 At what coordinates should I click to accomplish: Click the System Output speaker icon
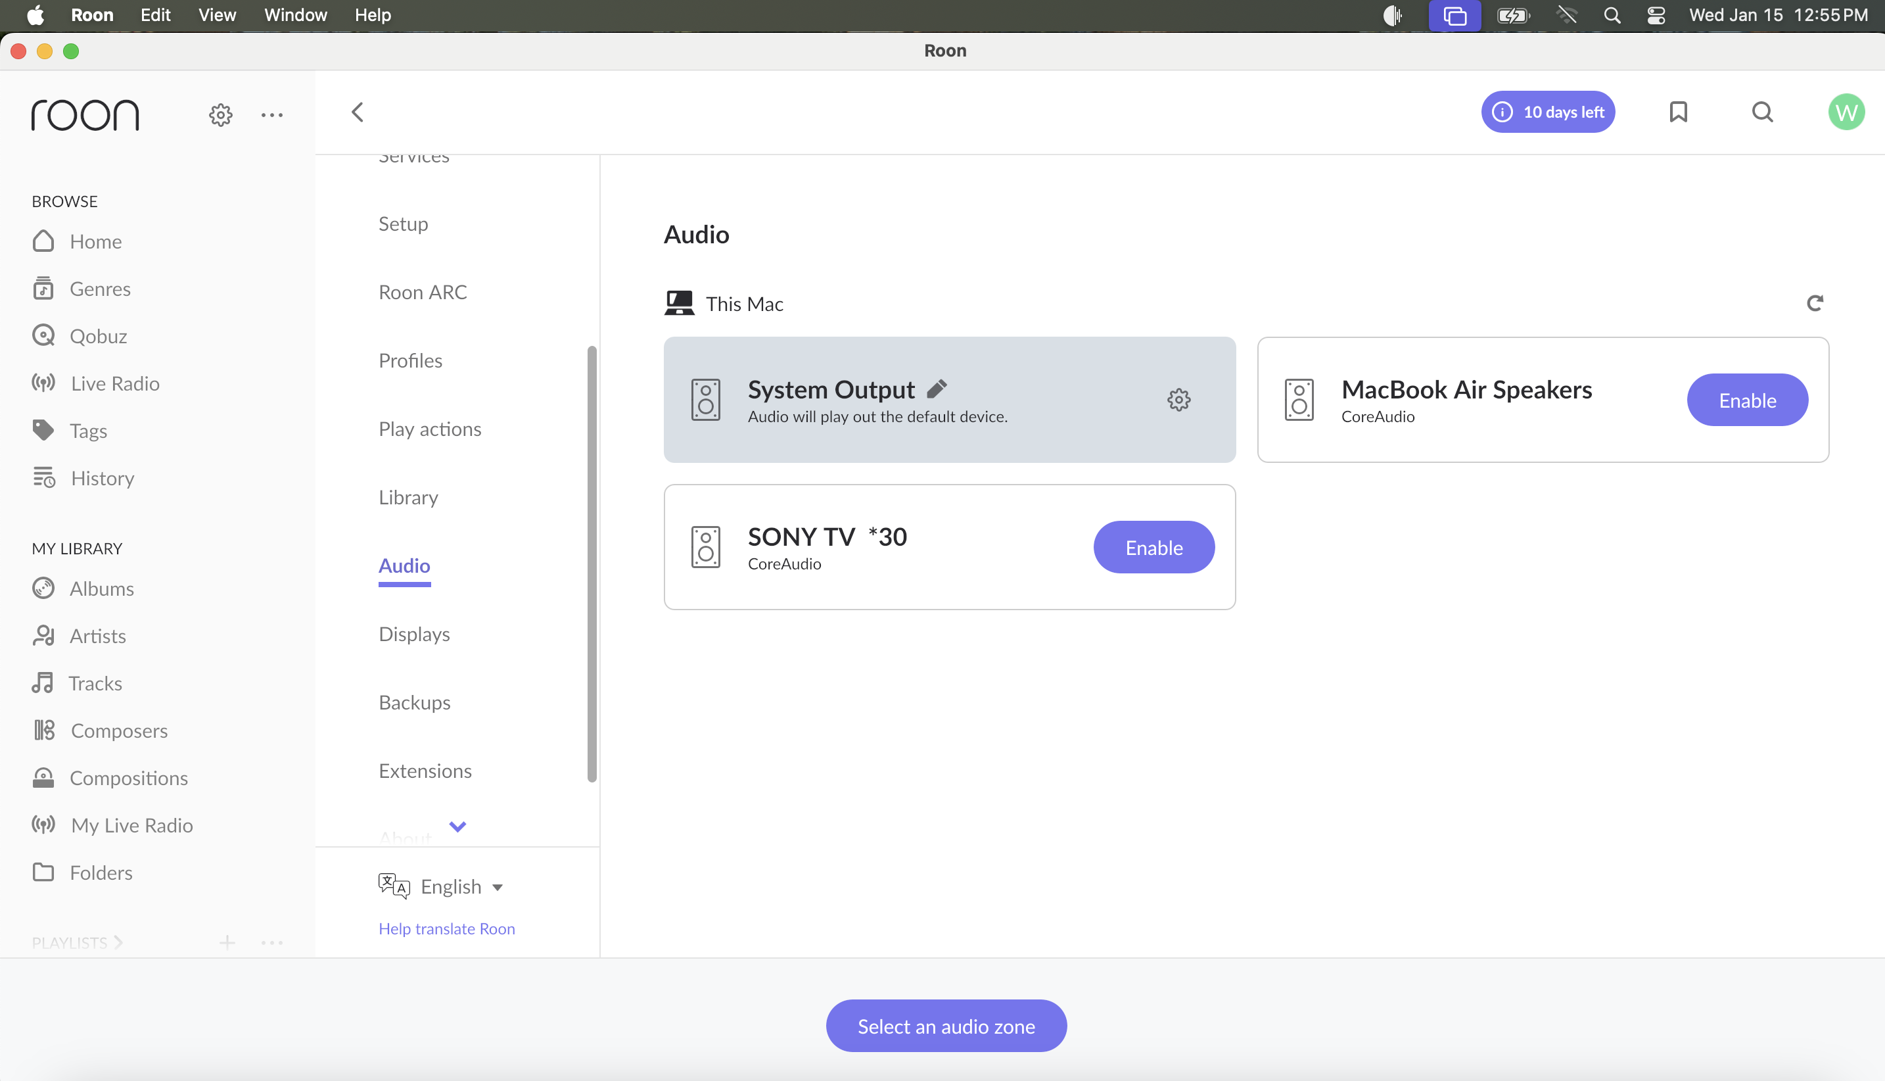coord(705,399)
